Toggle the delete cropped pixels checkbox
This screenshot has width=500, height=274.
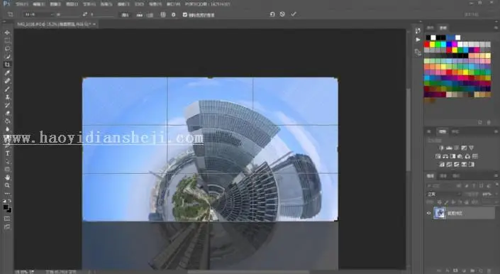tap(185, 15)
